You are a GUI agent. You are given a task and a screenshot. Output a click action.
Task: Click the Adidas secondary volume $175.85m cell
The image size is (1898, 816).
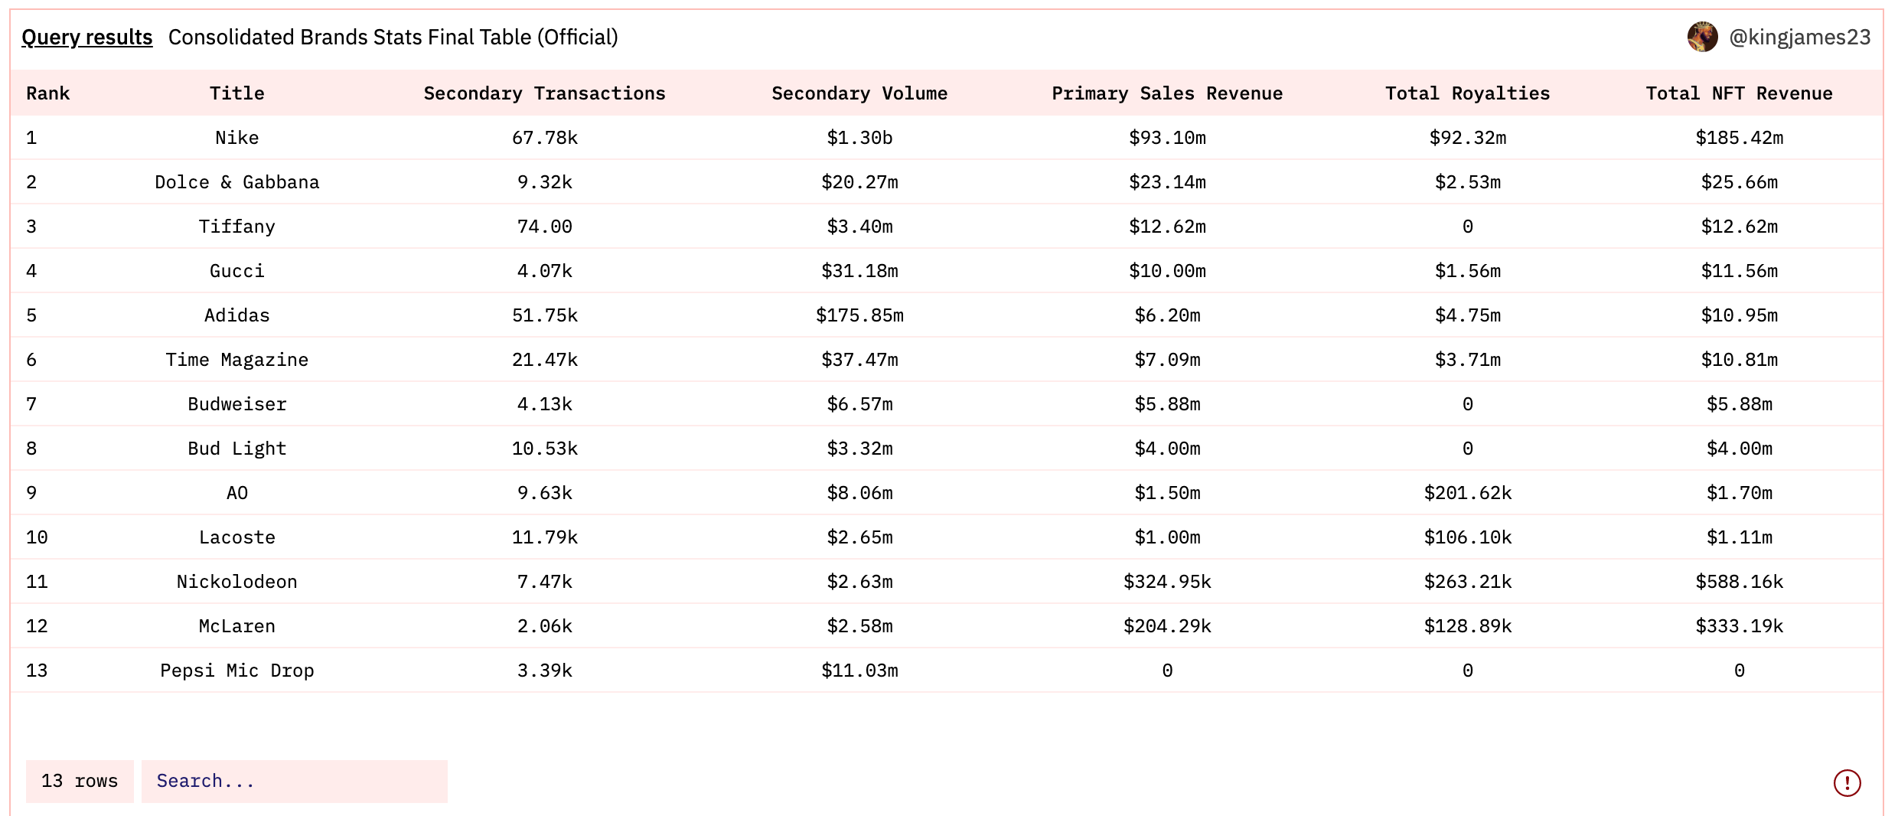click(859, 315)
